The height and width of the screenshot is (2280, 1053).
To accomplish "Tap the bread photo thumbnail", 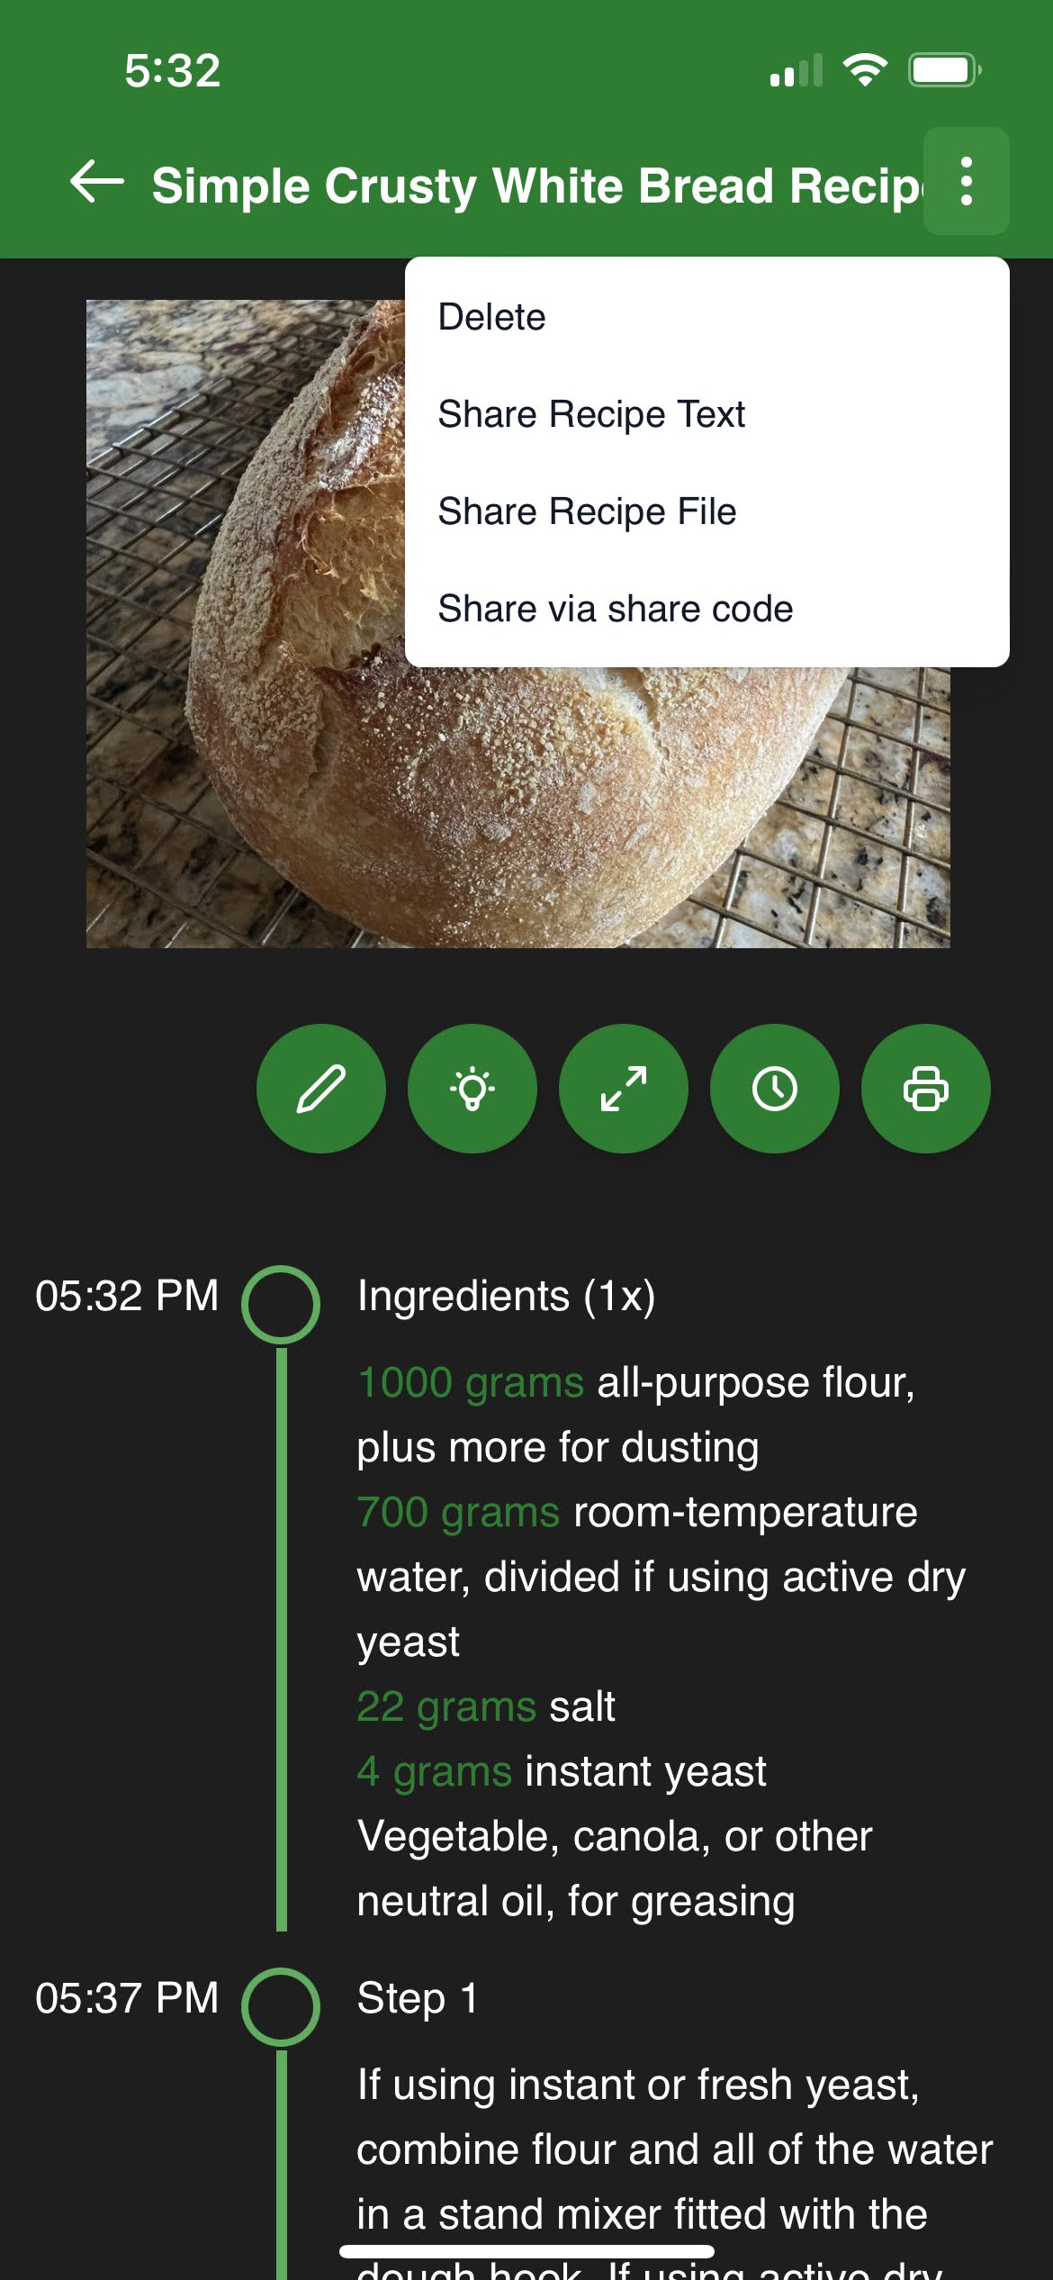I will (245, 623).
